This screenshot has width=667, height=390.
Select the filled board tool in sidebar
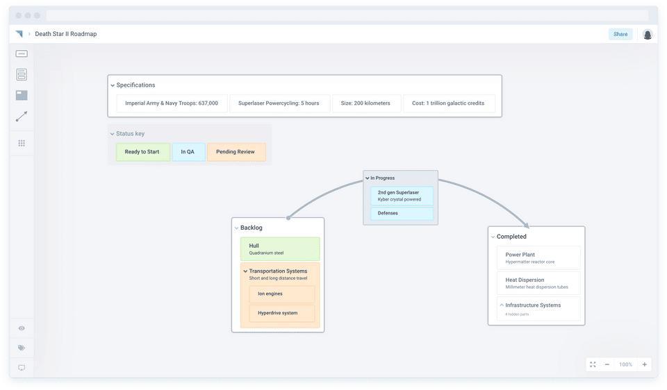[22, 95]
